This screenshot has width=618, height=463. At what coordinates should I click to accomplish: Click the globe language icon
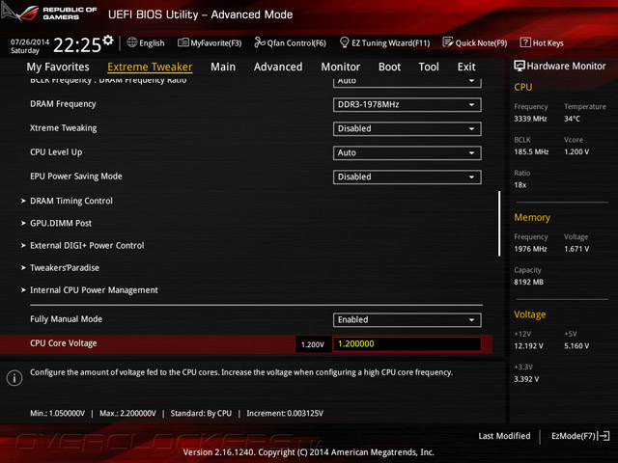tap(132, 42)
